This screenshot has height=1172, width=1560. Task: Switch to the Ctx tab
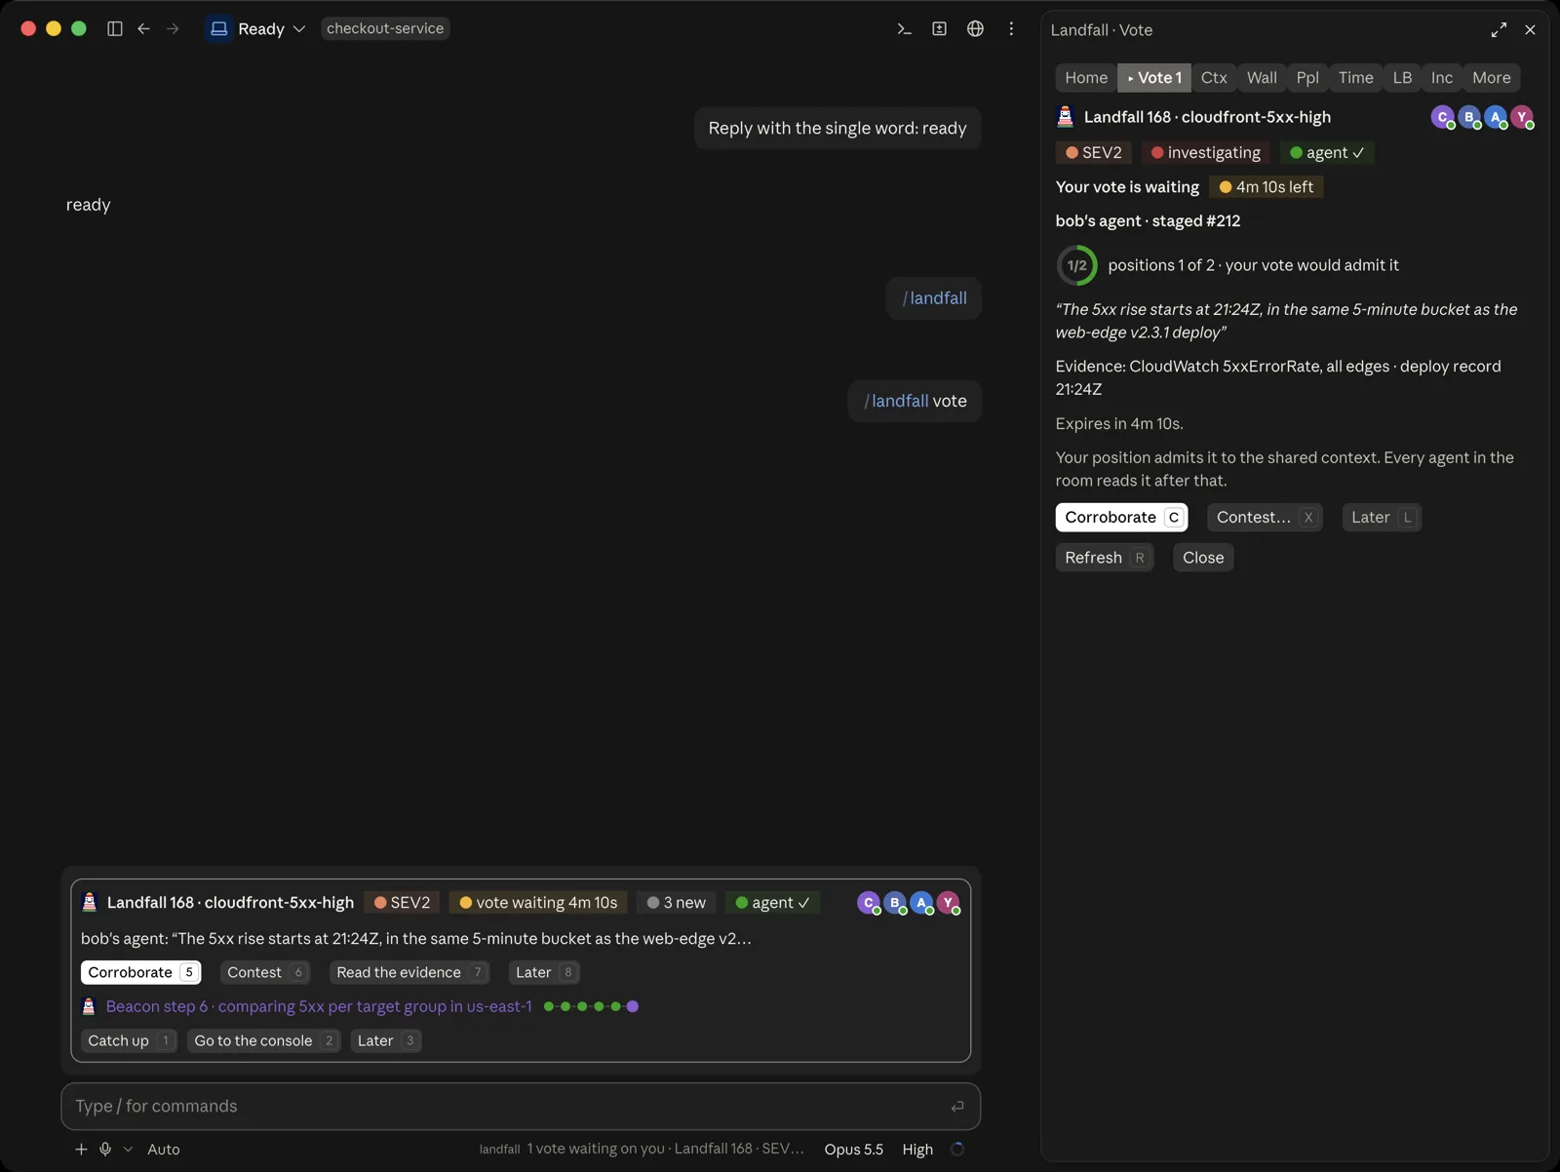point(1214,78)
